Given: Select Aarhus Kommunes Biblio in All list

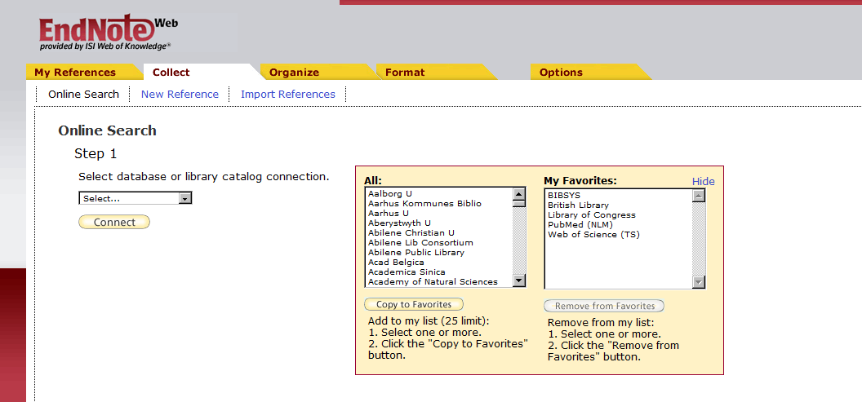Looking at the screenshot, I should pyautogui.click(x=424, y=204).
